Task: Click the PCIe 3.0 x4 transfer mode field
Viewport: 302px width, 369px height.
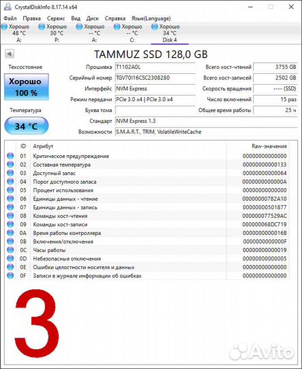Action: click(155, 100)
